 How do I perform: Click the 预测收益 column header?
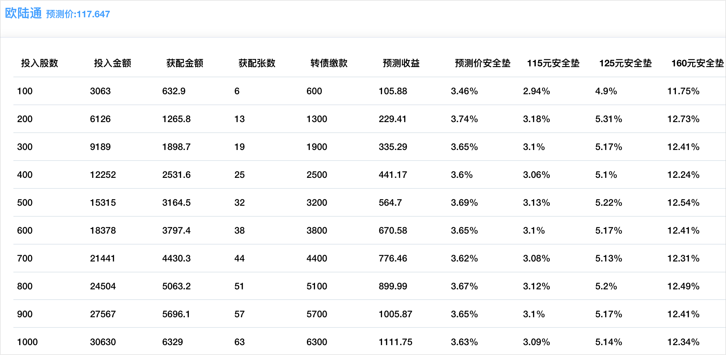401,63
